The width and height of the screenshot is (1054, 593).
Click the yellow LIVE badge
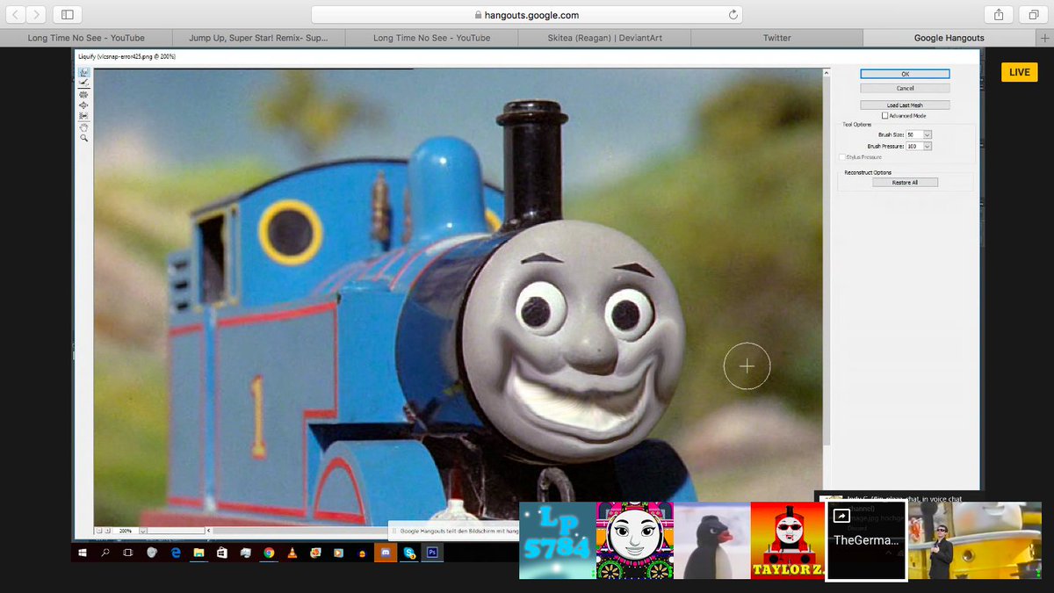[x=1019, y=72]
